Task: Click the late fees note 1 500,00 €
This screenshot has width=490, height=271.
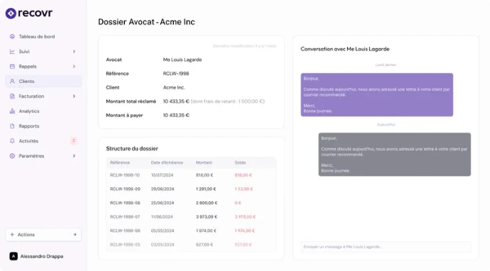Action: coord(227,101)
